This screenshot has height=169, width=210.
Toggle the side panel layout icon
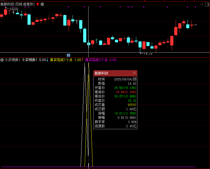pyautogui.click(x=207, y=5)
